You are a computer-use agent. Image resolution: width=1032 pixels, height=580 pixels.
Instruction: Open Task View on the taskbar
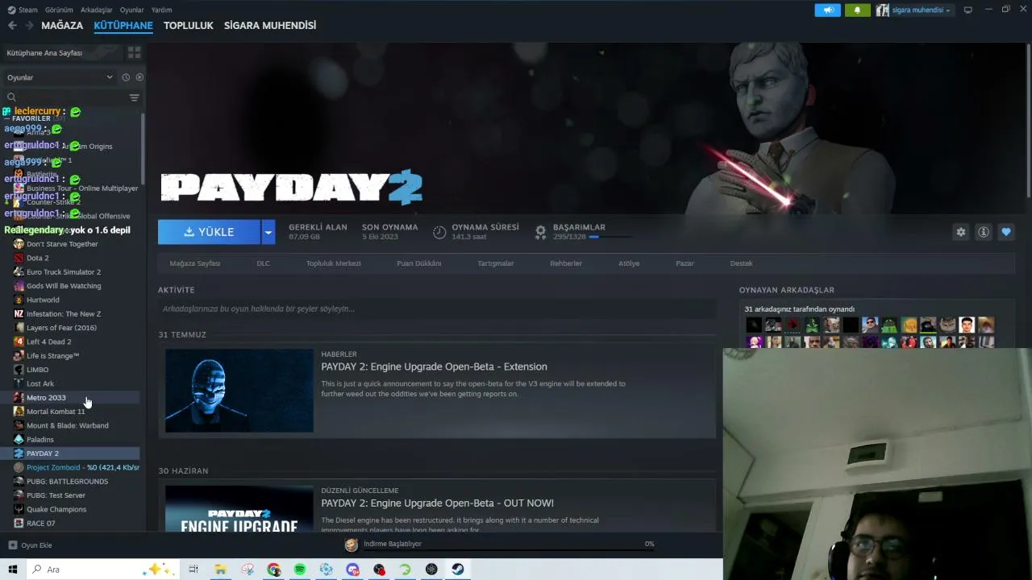(x=193, y=570)
